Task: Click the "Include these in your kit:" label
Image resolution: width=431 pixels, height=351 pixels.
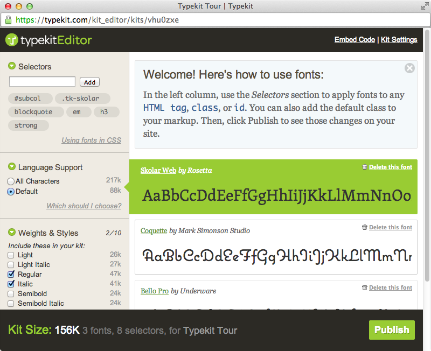Action: pyautogui.click(x=47, y=245)
